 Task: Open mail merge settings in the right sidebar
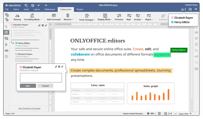tap(196, 69)
